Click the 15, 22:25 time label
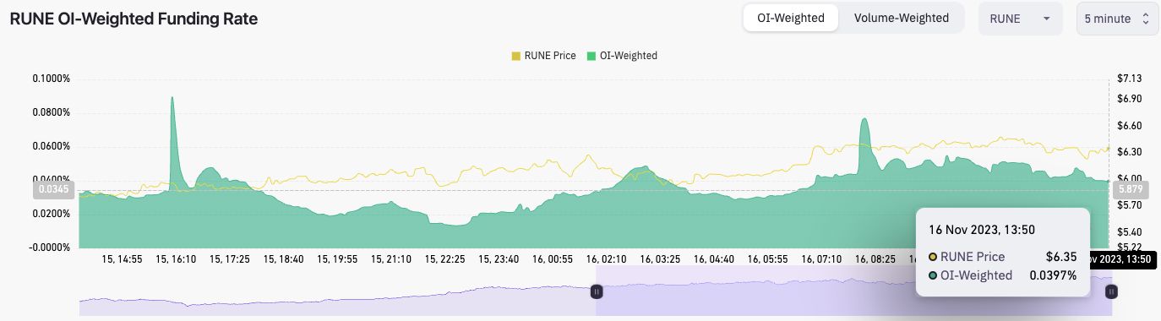This screenshot has height=321, width=1161. [445, 259]
